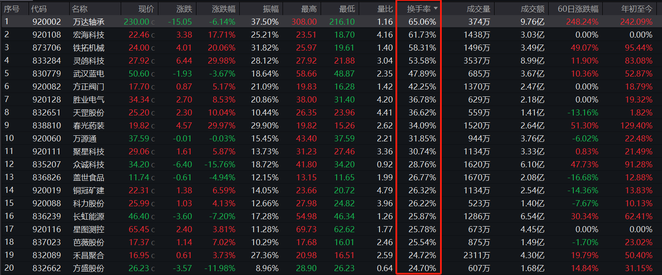
Task: Sort by 量比 column header
Action: pyautogui.click(x=385, y=9)
